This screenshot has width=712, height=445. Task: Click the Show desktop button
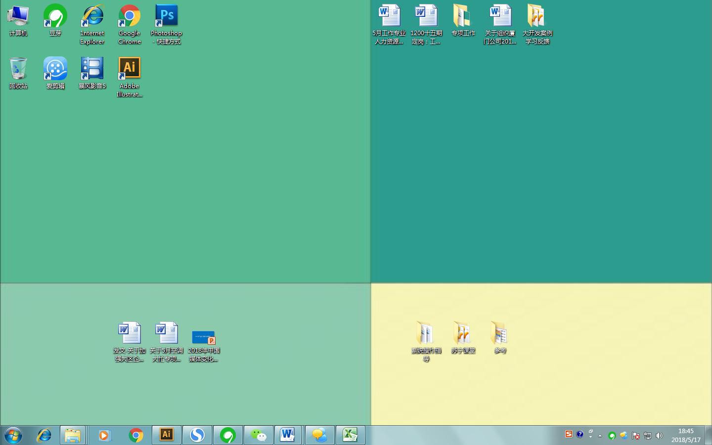(708, 435)
